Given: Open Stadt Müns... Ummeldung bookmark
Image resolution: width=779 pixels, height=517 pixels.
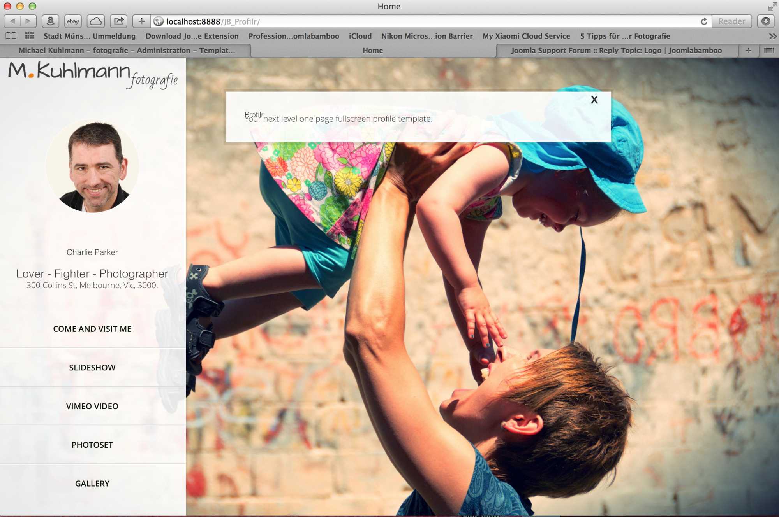Looking at the screenshot, I should tap(90, 36).
